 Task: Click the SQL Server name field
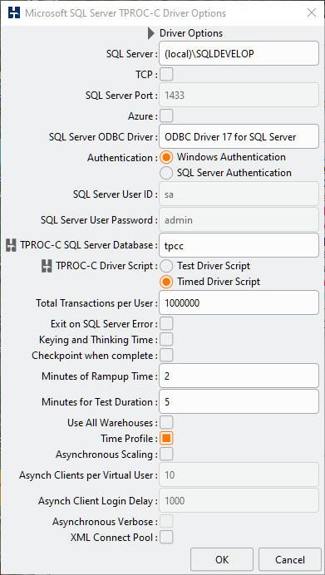click(x=239, y=53)
